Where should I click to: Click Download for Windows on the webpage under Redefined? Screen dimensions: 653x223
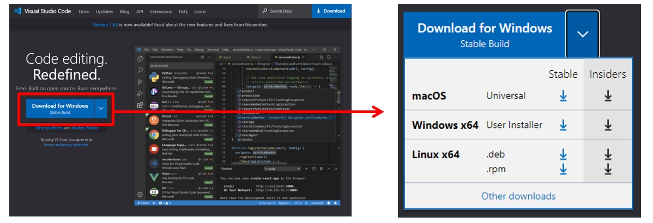(x=60, y=109)
